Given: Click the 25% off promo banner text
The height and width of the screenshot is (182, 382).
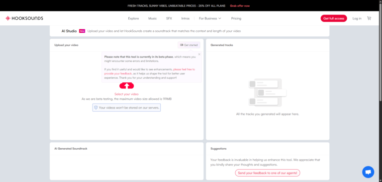Looking at the screenshot, I should pos(177,6).
